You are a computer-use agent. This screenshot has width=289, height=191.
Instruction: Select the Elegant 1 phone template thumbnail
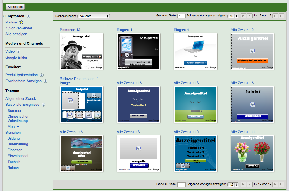138,51
